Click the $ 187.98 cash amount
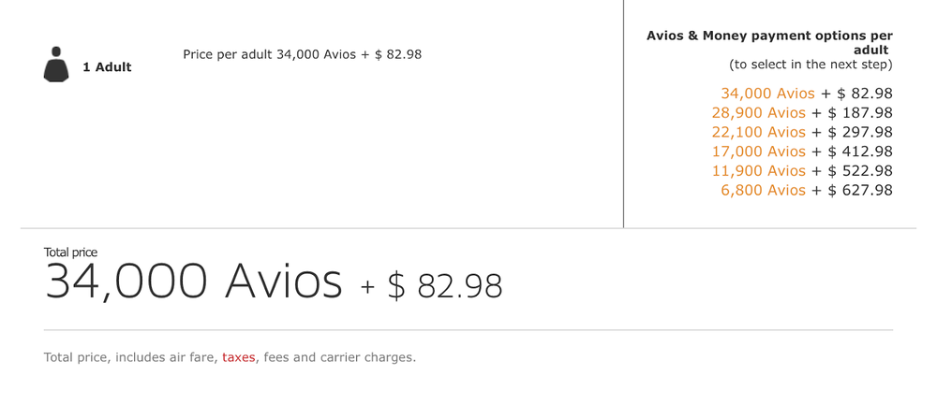This screenshot has width=937, height=419. pyautogui.click(x=860, y=113)
